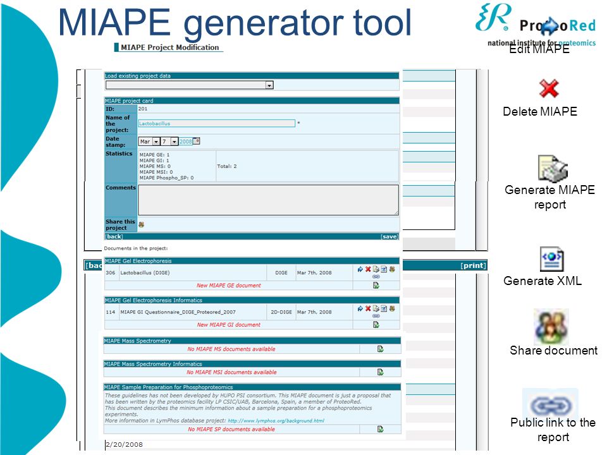Click the MIAPE Gel Electrophoresis section header
The width and height of the screenshot is (607, 455).
pos(252,261)
